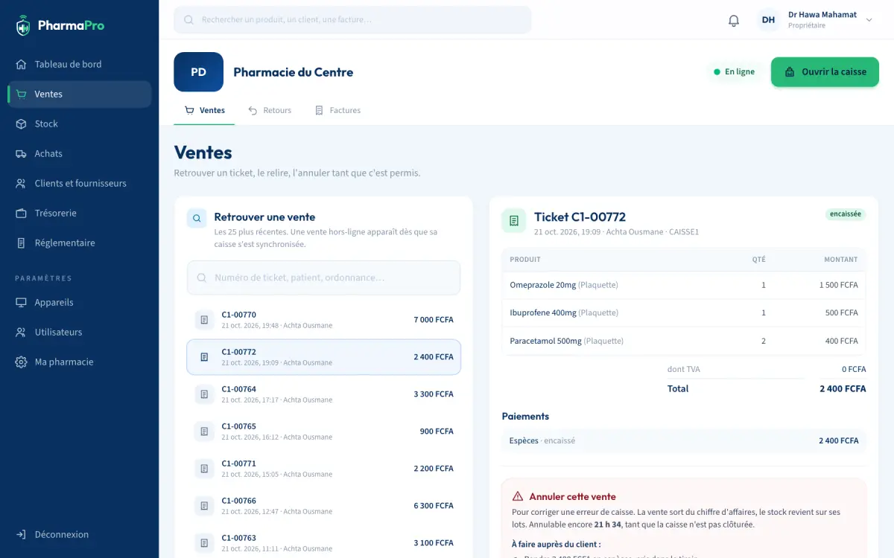This screenshot has height=558, width=894.
Task: Select ticket C1-00772 in the list
Action: click(x=323, y=357)
